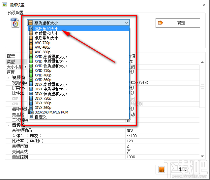Image resolution: width=210 pixels, height=180 pixels.
Task: Collapse the 视频流 section
Action: (9, 77)
